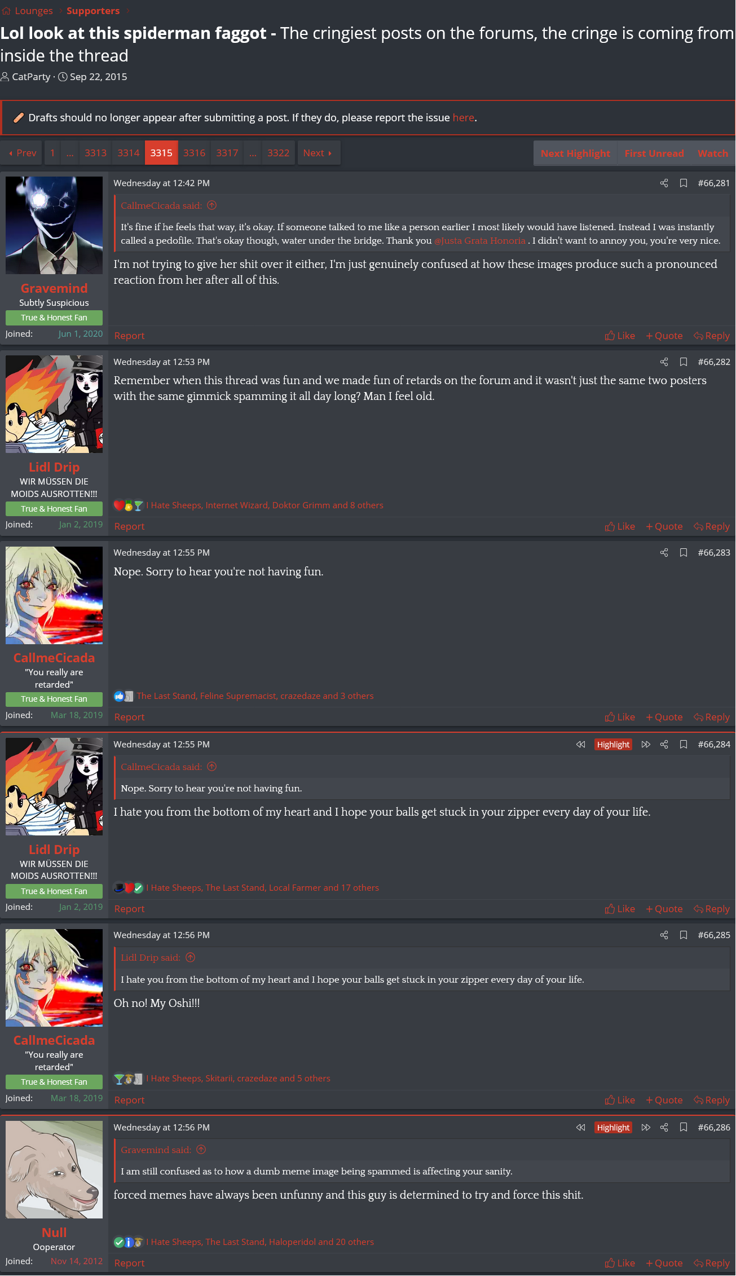Screen dimensions: 736x1276
Task: Click Next Highlight button
Action: click(x=575, y=153)
